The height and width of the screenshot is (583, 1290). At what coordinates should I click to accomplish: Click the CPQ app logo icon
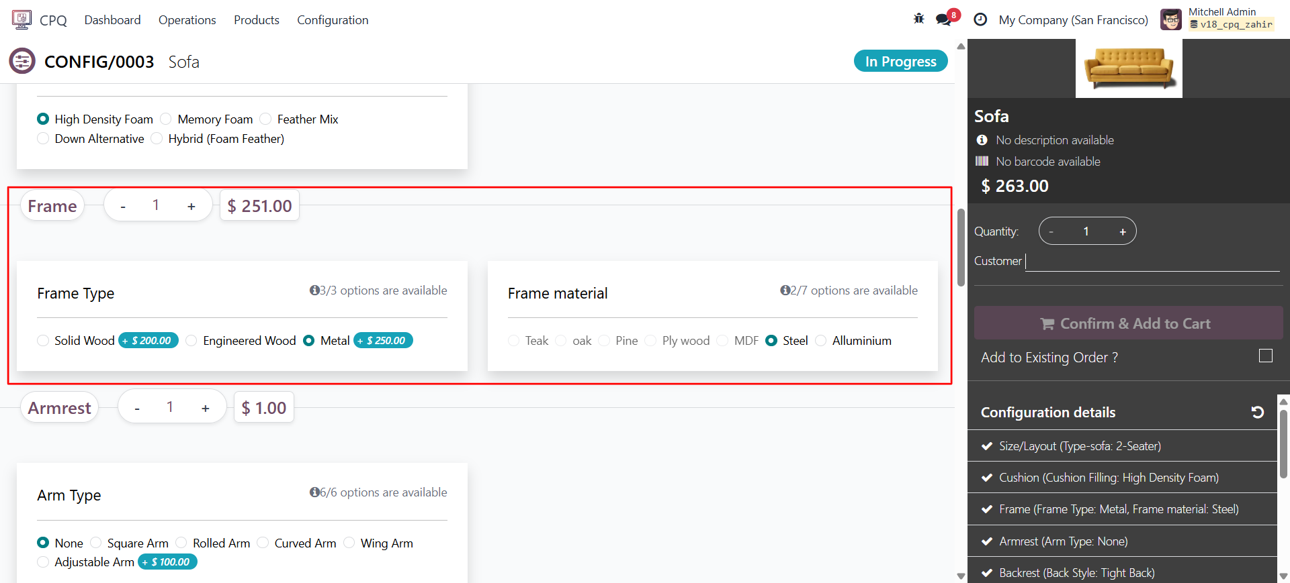(21, 19)
